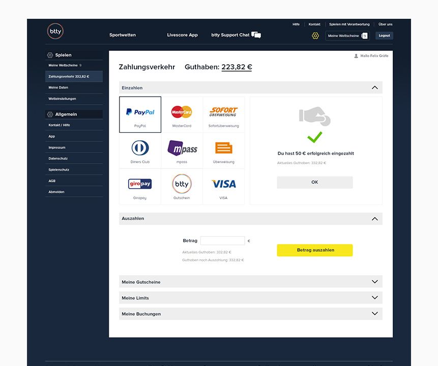Viewport: 438px width, 366px height.
Task: Collapse the Auszahlen section
Action: (375, 219)
